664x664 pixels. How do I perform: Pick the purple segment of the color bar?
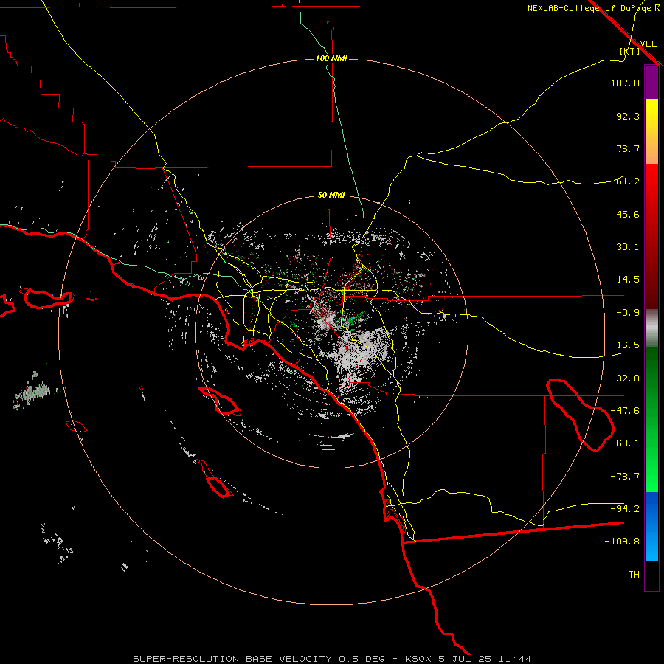tap(651, 82)
